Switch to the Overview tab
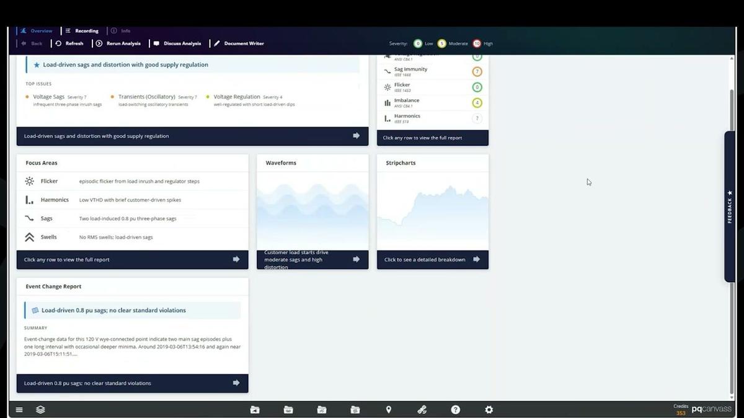 pos(41,30)
